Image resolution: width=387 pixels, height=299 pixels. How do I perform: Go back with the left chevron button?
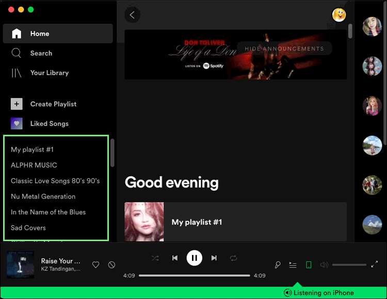pos(133,15)
